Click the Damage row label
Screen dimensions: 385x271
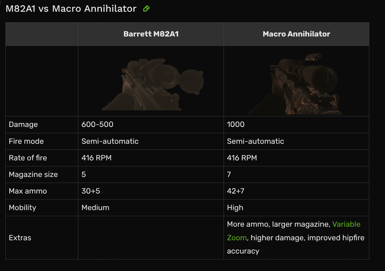[x=23, y=124]
